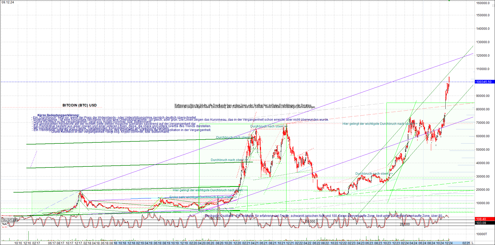Click the L scale toggle at the bottom right
The height and width of the screenshot is (245, 495).
click(473, 243)
